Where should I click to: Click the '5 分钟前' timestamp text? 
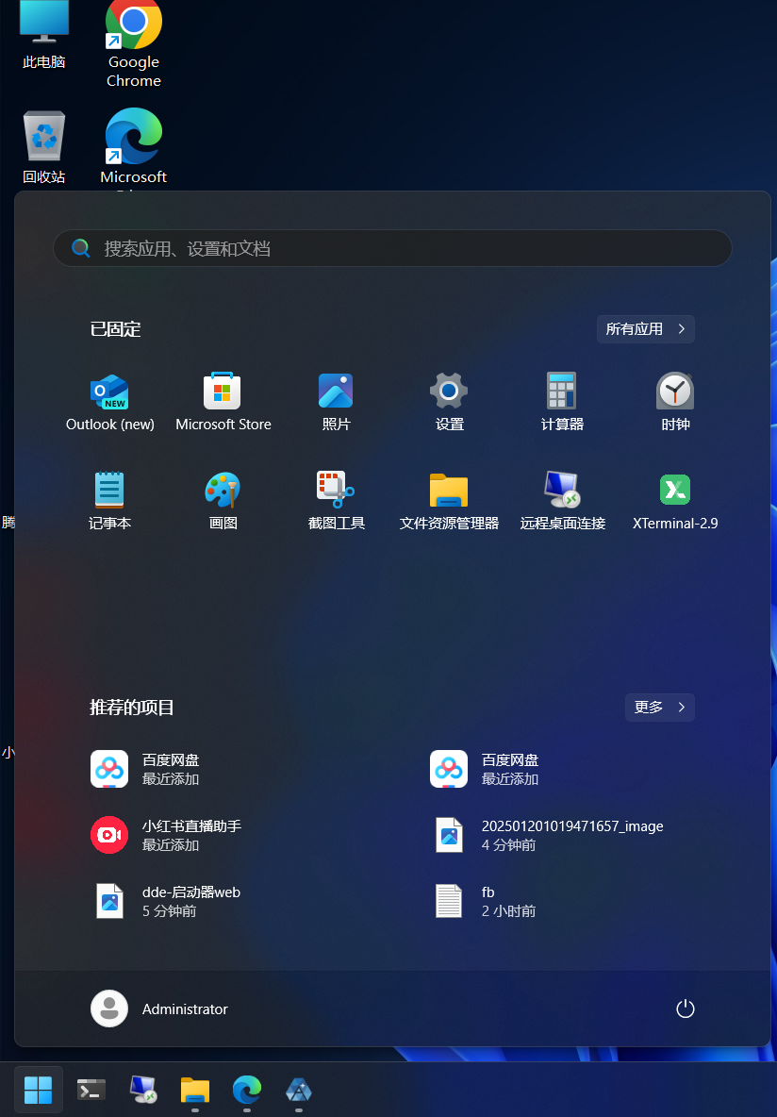click(x=170, y=911)
